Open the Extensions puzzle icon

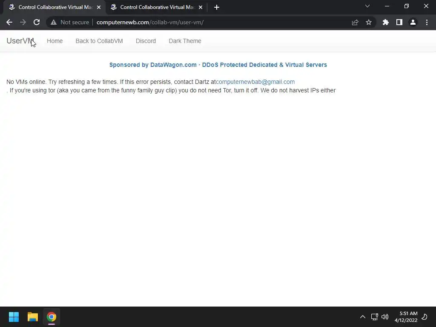coord(385,22)
